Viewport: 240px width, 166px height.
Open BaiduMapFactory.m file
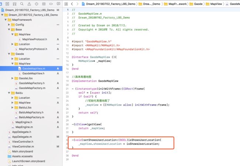pyautogui.click(x=31, y=118)
